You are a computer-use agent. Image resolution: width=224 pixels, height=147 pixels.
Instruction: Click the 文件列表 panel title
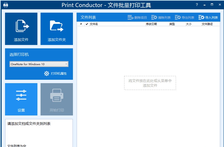(x=88, y=17)
